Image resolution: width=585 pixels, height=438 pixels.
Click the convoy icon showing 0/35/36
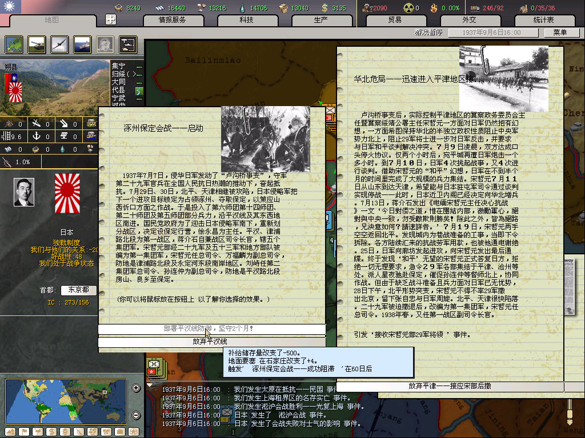(x=523, y=8)
